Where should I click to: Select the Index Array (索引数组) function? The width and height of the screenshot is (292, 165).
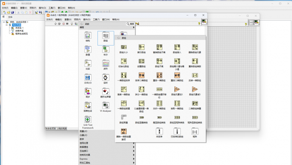(141, 49)
